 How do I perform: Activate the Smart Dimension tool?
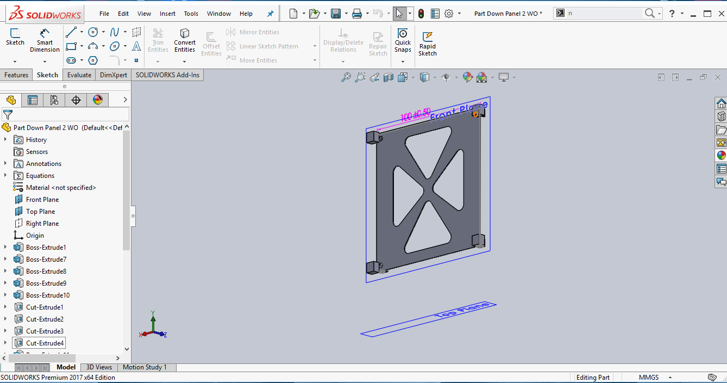click(45, 40)
